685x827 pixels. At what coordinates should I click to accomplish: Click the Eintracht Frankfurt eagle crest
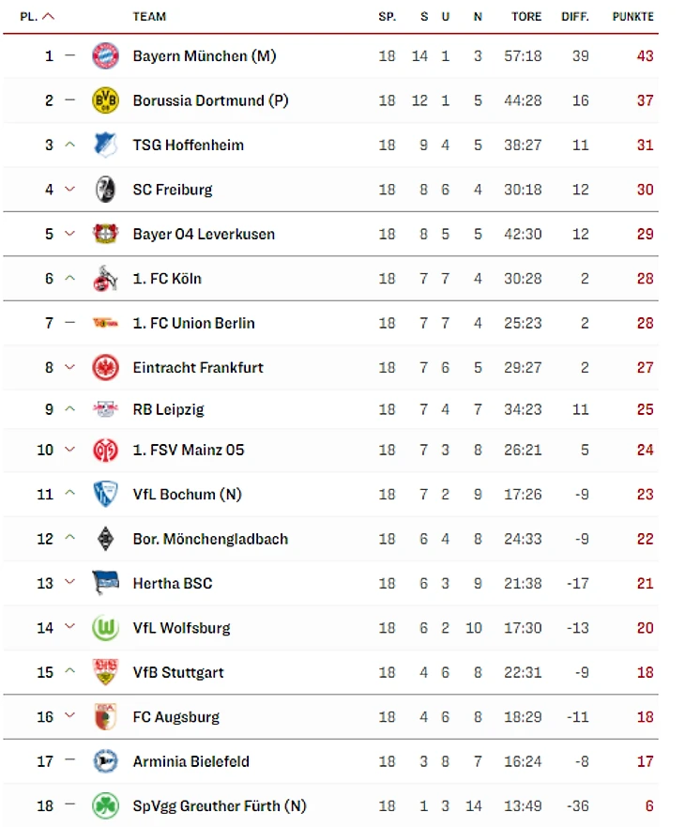(x=105, y=368)
